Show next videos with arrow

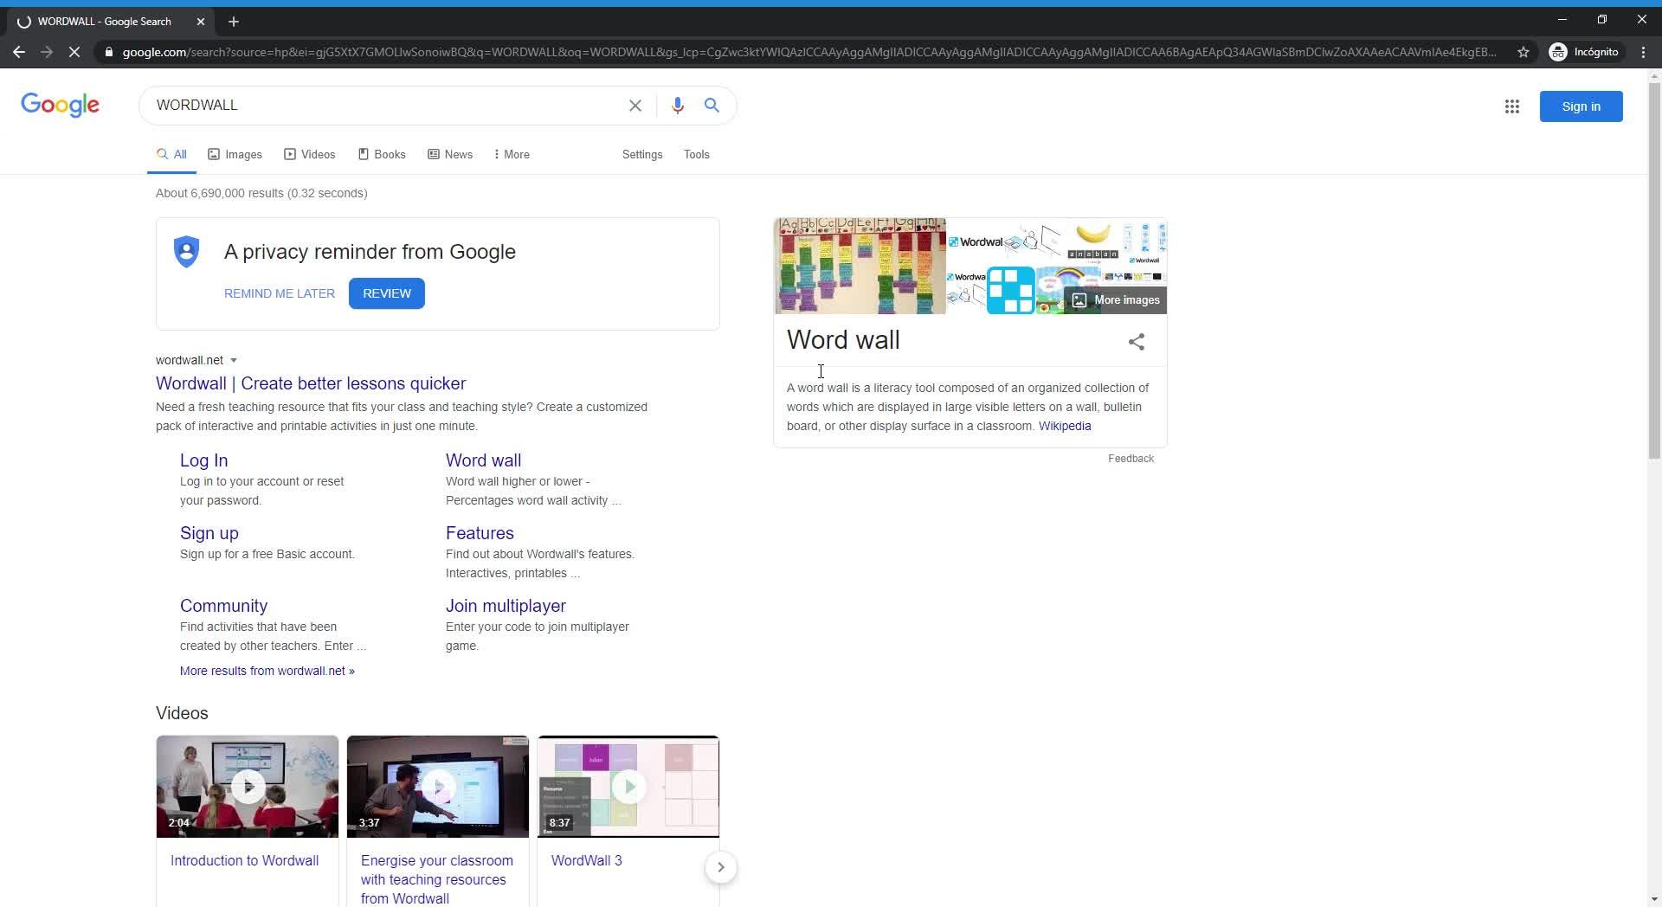(720, 867)
